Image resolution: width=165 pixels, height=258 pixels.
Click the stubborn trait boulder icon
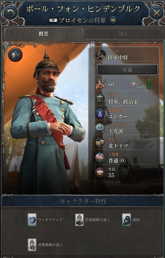[126, 220]
